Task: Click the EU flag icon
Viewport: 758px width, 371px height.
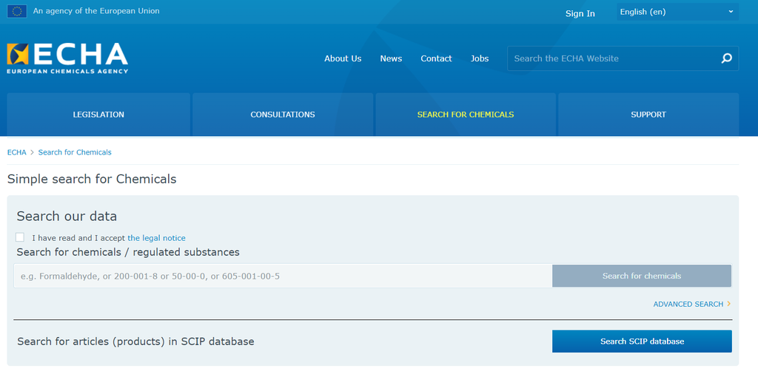Action: click(17, 11)
